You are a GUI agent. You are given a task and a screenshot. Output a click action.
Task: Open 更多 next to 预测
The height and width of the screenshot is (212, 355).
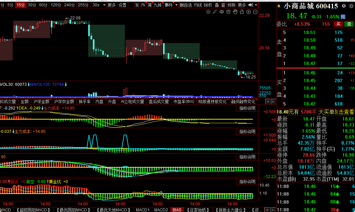(242, 5)
